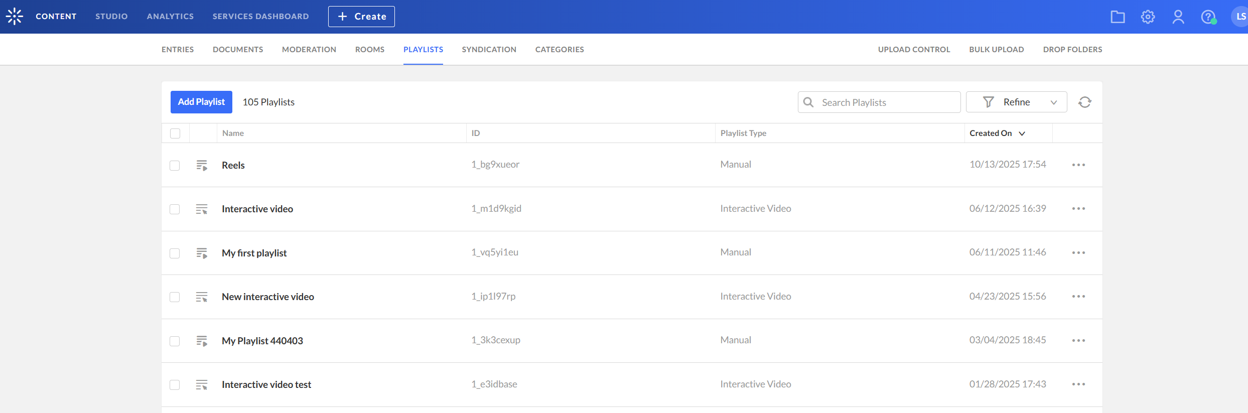Open the New interactive video playlist
Viewport: 1248px width, 413px height.
[268, 297]
